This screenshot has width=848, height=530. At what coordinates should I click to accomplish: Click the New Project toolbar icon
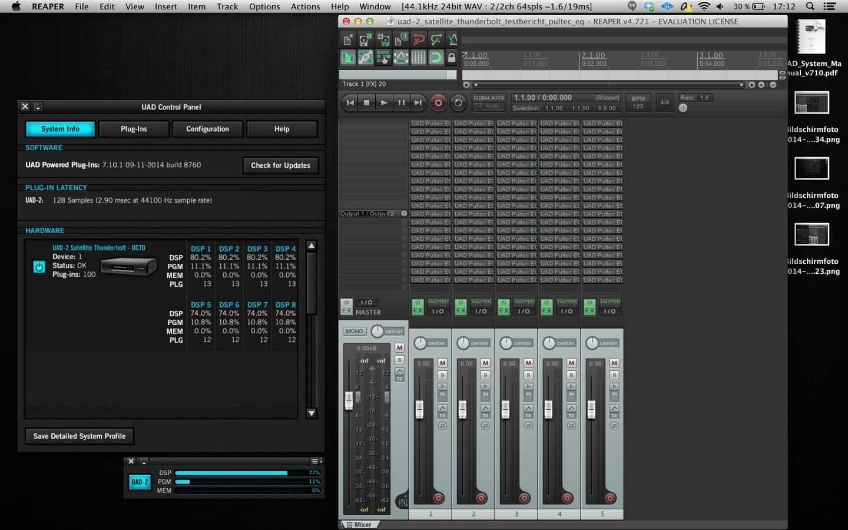[x=348, y=39]
